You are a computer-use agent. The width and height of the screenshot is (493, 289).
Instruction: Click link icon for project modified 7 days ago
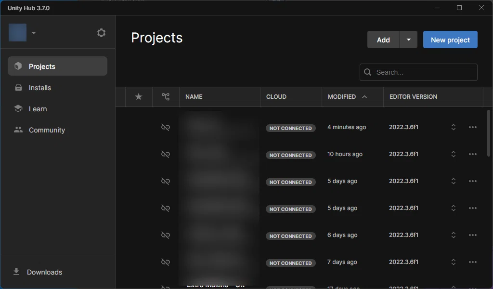[x=166, y=262]
